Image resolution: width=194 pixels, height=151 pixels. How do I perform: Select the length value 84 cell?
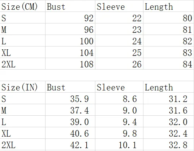(x=169, y=63)
